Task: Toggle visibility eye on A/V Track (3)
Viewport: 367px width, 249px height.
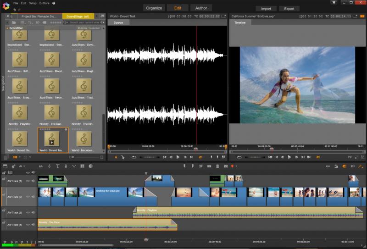Action: pos(28,212)
